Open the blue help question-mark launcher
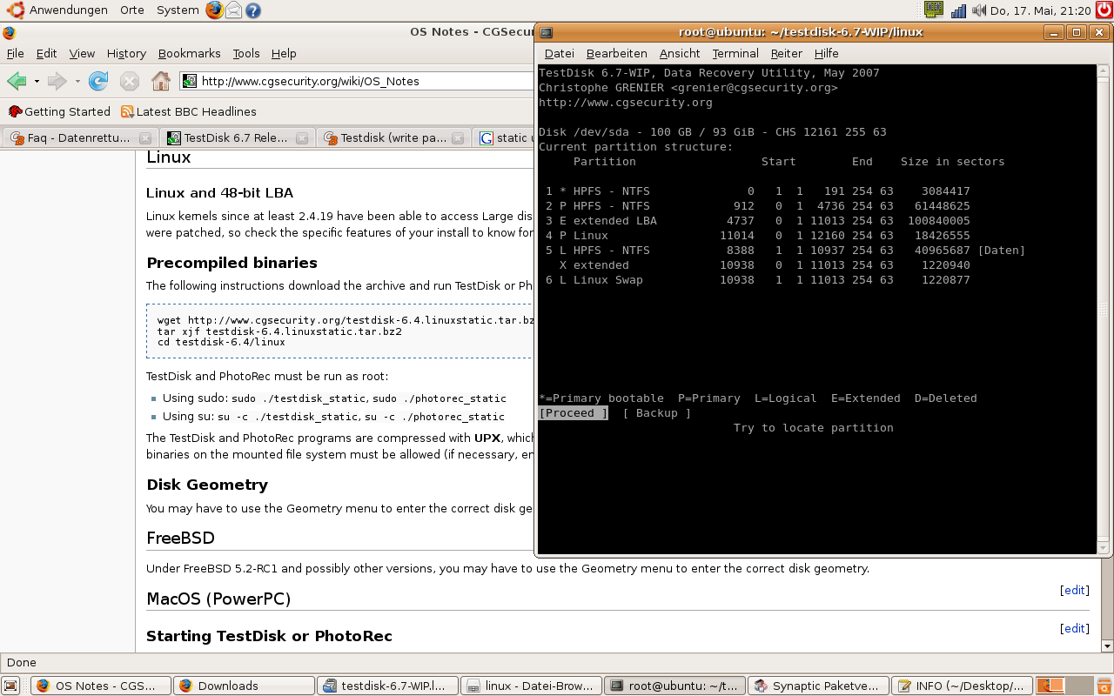This screenshot has width=1114, height=696. [253, 10]
